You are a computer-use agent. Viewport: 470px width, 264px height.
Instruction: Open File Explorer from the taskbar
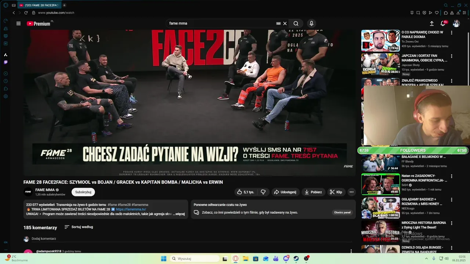pos(246,258)
